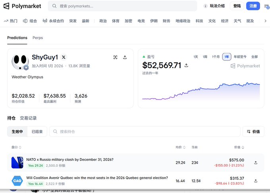Open the 持仓 positions tab
Screen dimensions: 270x193
coord(12,118)
